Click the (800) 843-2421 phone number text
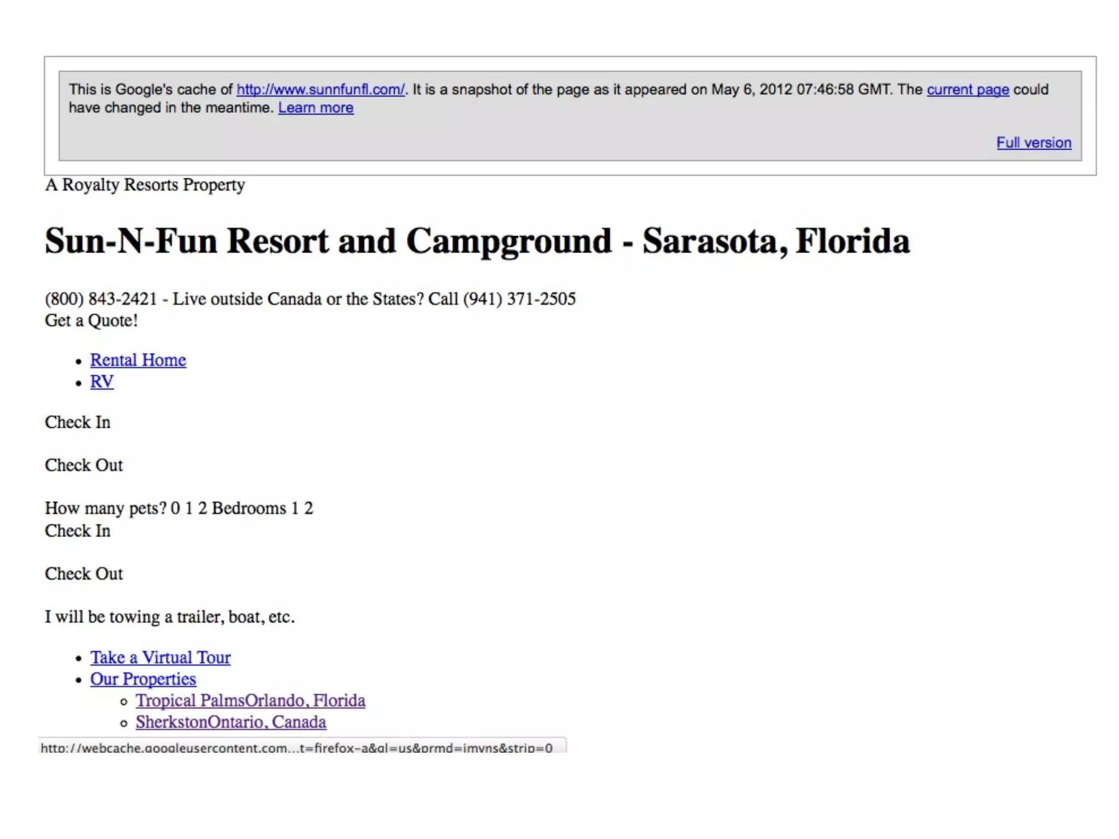 [101, 299]
